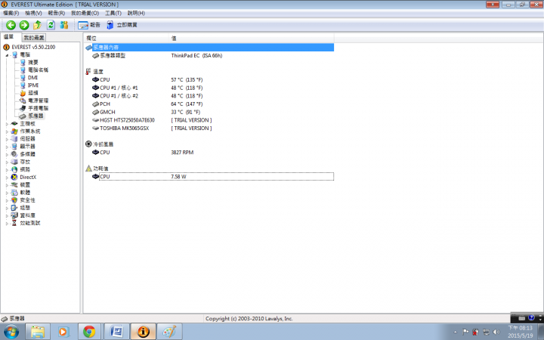Click the 安全性 security shield icon
This screenshot has height=340, width=544.
pyautogui.click(x=14, y=200)
